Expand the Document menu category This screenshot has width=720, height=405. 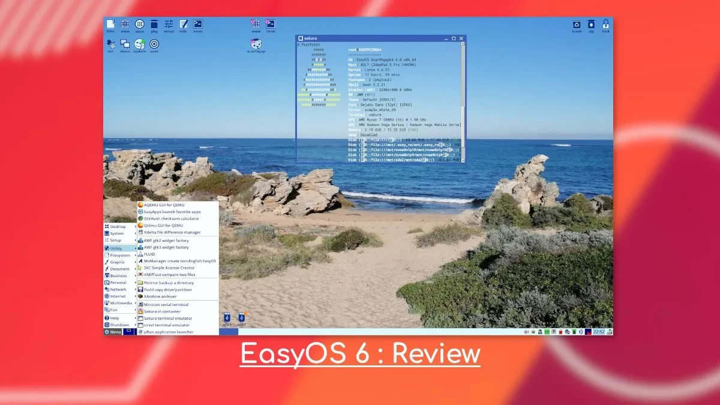click(120, 269)
